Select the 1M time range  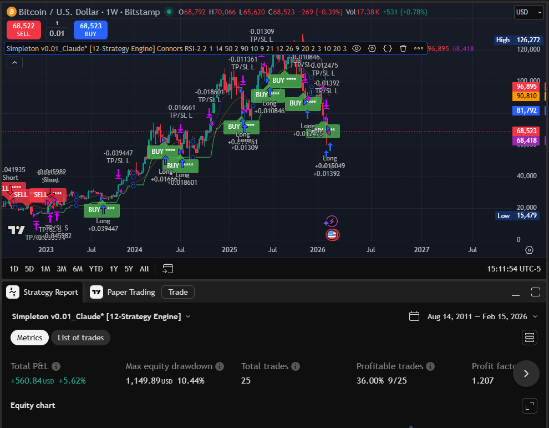pos(45,269)
